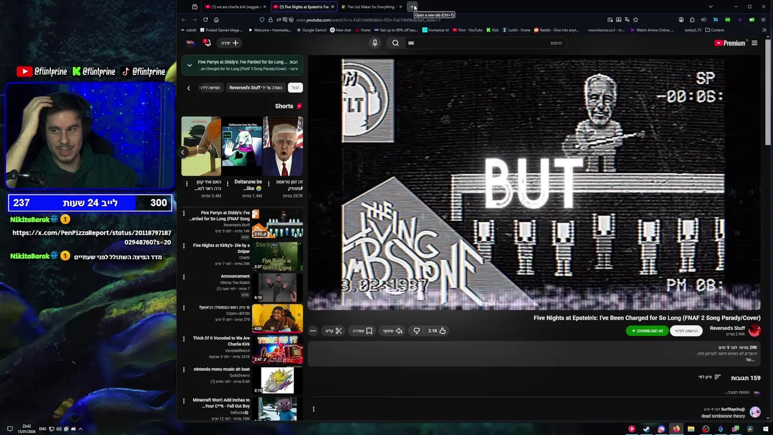Click the YouTube Premium logo
The width and height of the screenshot is (773, 435).
[x=730, y=43]
